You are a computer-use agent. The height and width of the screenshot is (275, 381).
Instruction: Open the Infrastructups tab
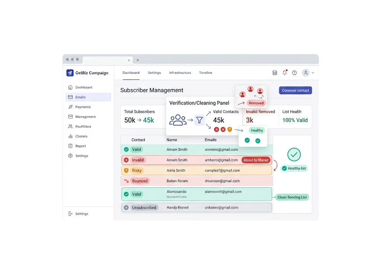pyautogui.click(x=180, y=73)
